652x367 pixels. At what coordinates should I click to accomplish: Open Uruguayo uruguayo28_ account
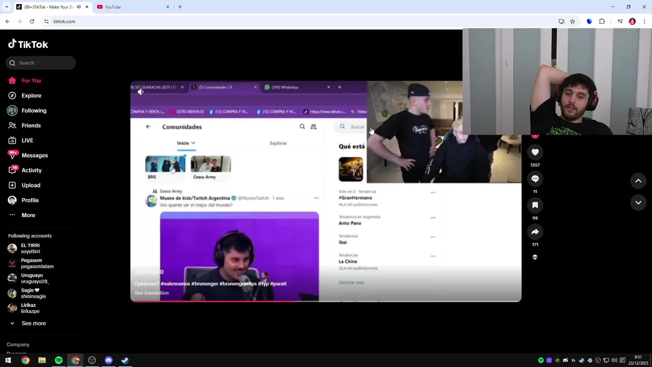click(x=29, y=278)
